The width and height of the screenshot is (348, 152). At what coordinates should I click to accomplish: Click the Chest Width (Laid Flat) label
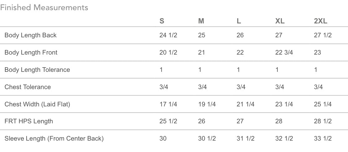pyautogui.click(x=37, y=104)
